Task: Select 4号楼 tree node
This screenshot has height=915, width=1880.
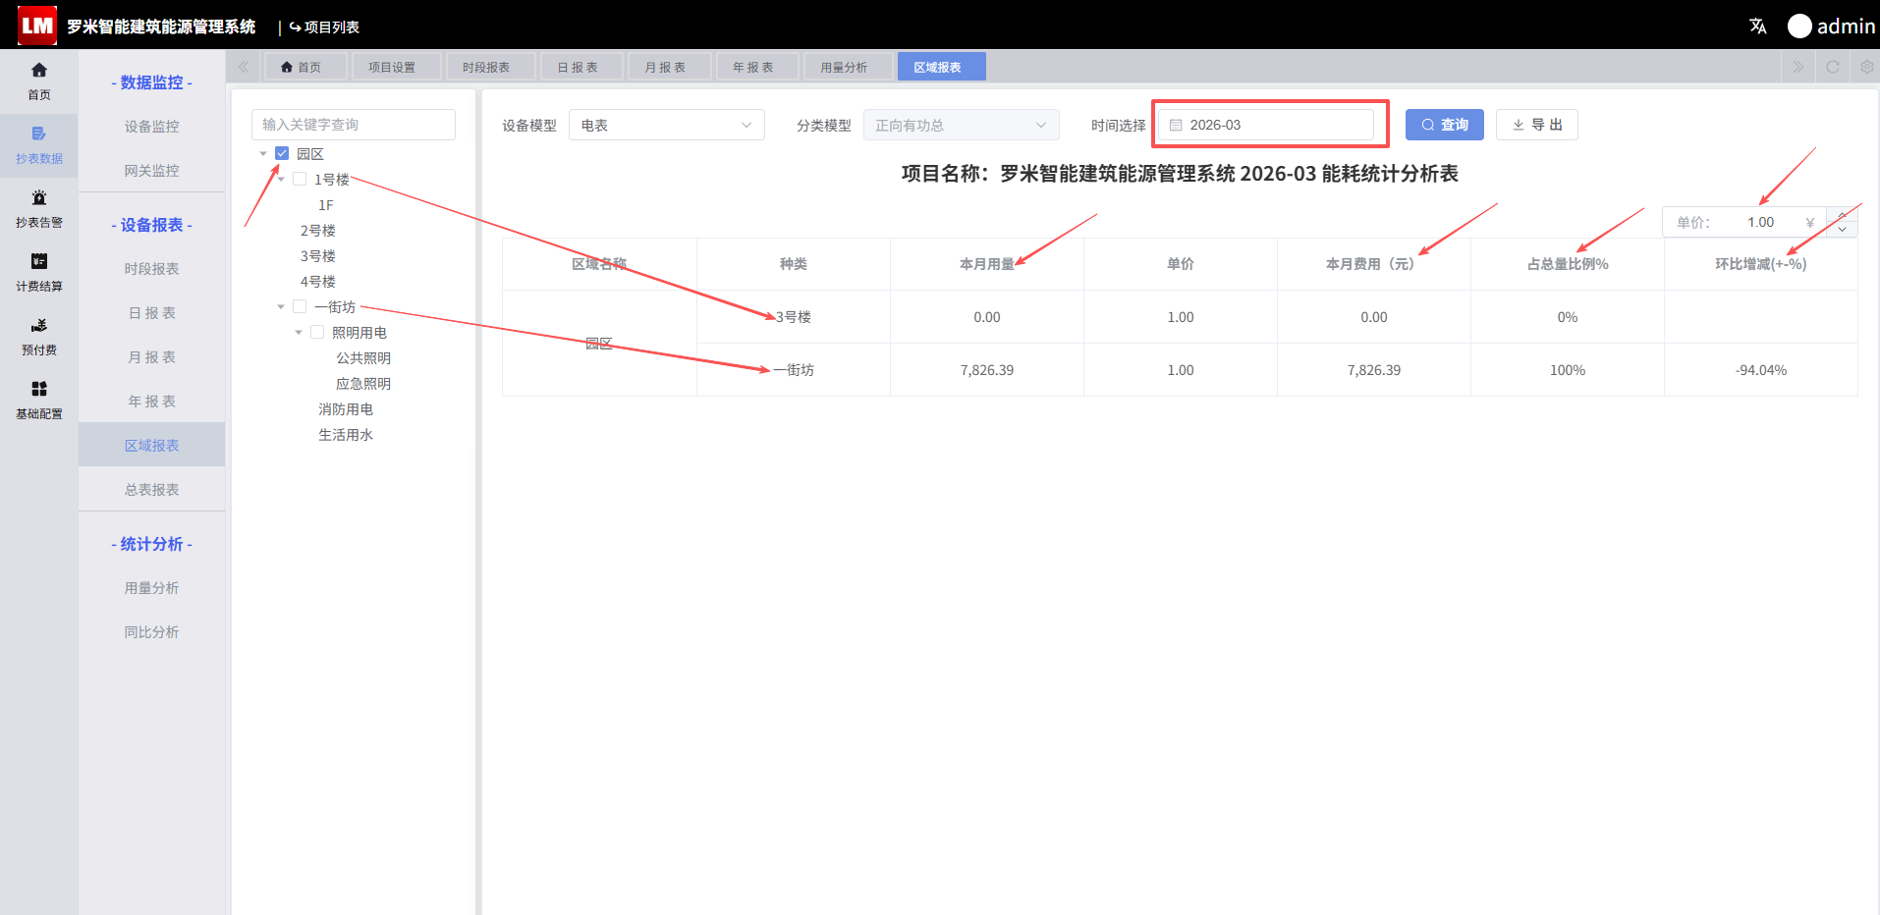Action: point(318,281)
